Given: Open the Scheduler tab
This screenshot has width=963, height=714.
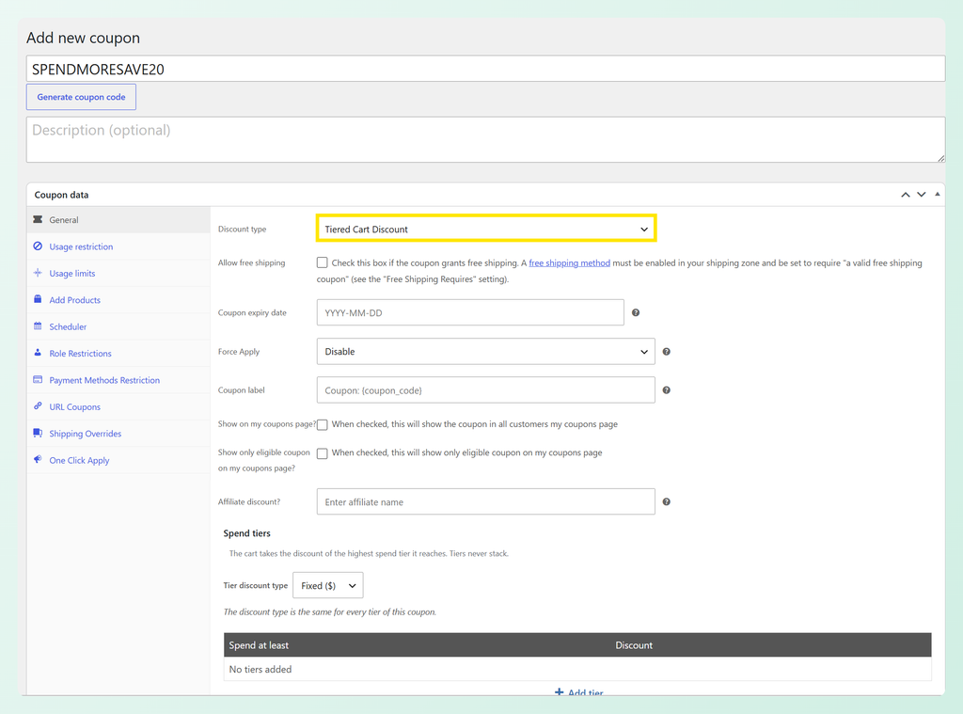Looking at the screenshot, I should [x=118, y=326].
